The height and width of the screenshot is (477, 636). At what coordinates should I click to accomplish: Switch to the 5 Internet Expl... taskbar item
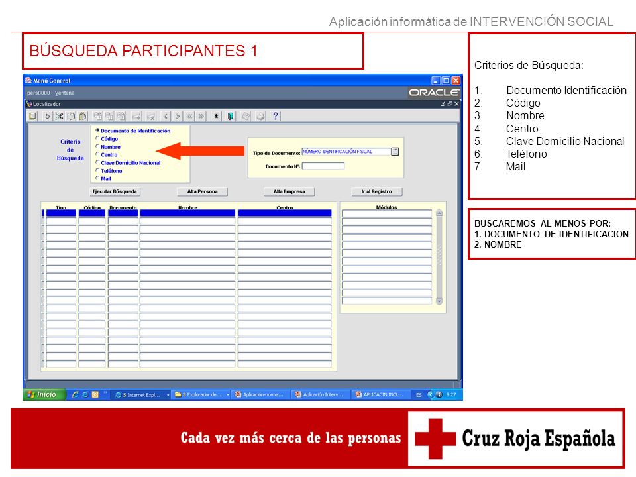[140, 395]
